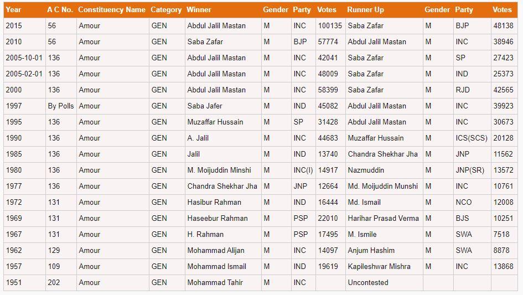This screenshot has height=295, width=523.
Task: Click winner Saba Zafar in 2010 row
Action: coord(205,42)
